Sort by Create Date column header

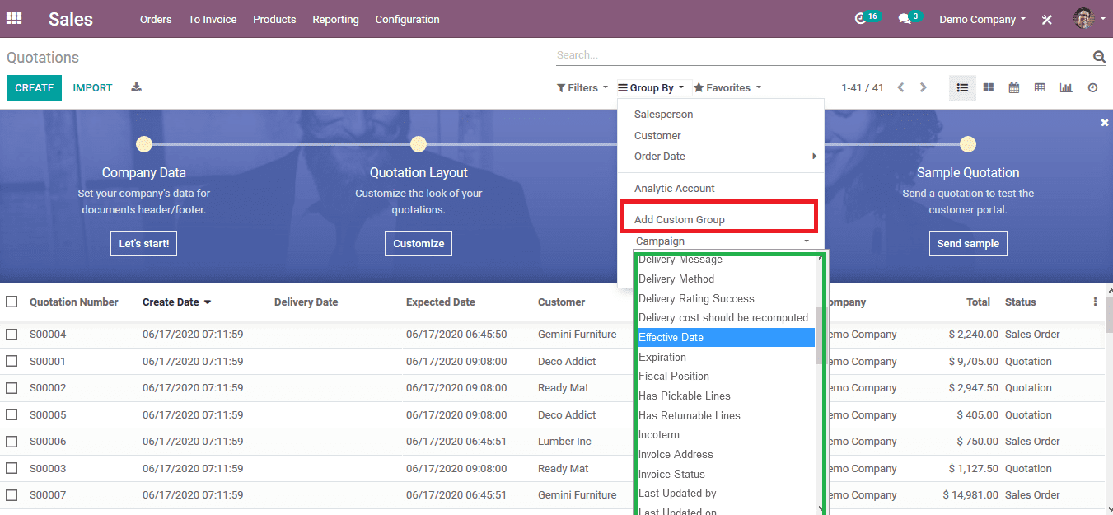pyautogui.click(x=176, y=302)
